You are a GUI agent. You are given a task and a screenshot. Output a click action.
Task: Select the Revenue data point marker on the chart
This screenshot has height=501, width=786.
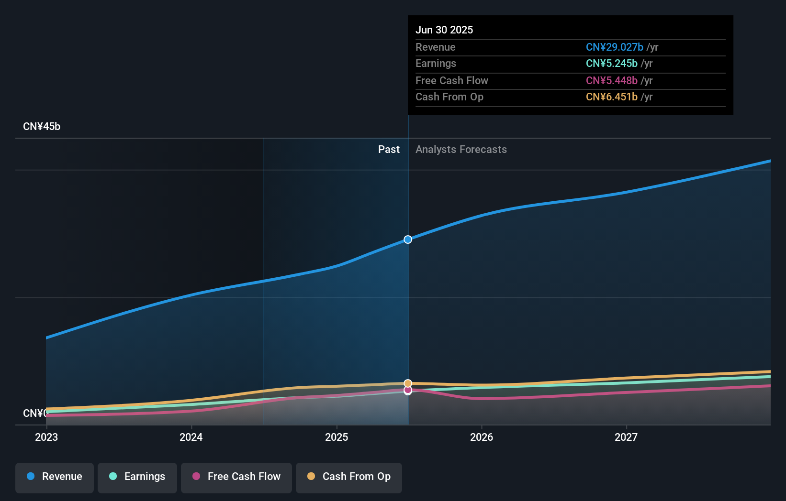408,240
